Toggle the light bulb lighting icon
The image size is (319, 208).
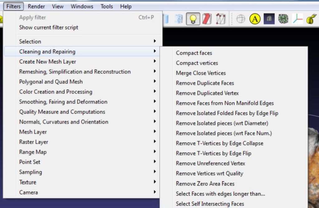click(193, 19)
